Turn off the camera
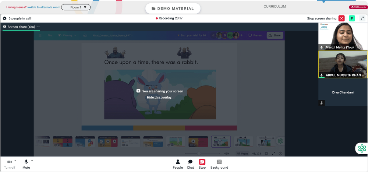 10,164
